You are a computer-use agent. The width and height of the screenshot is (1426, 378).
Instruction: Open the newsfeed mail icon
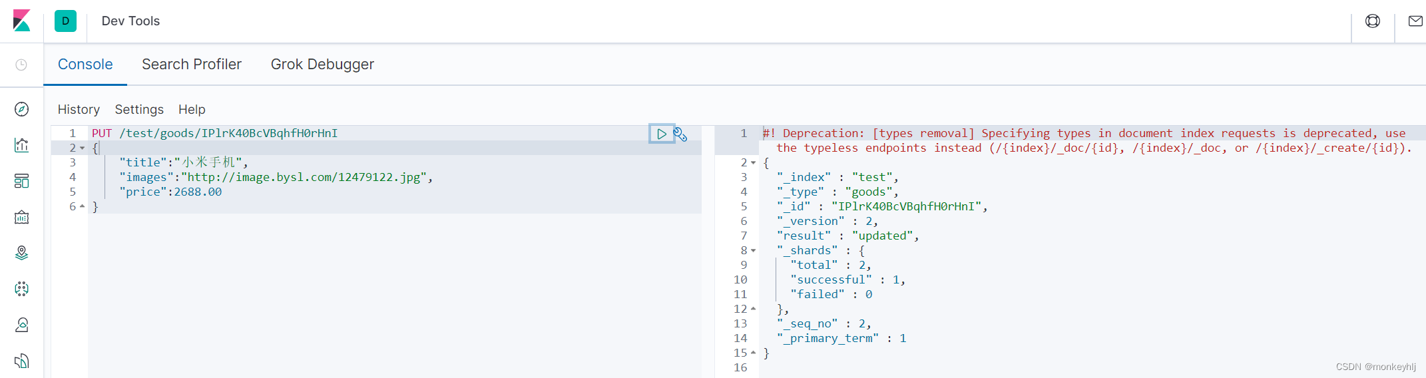point(1415,21)
